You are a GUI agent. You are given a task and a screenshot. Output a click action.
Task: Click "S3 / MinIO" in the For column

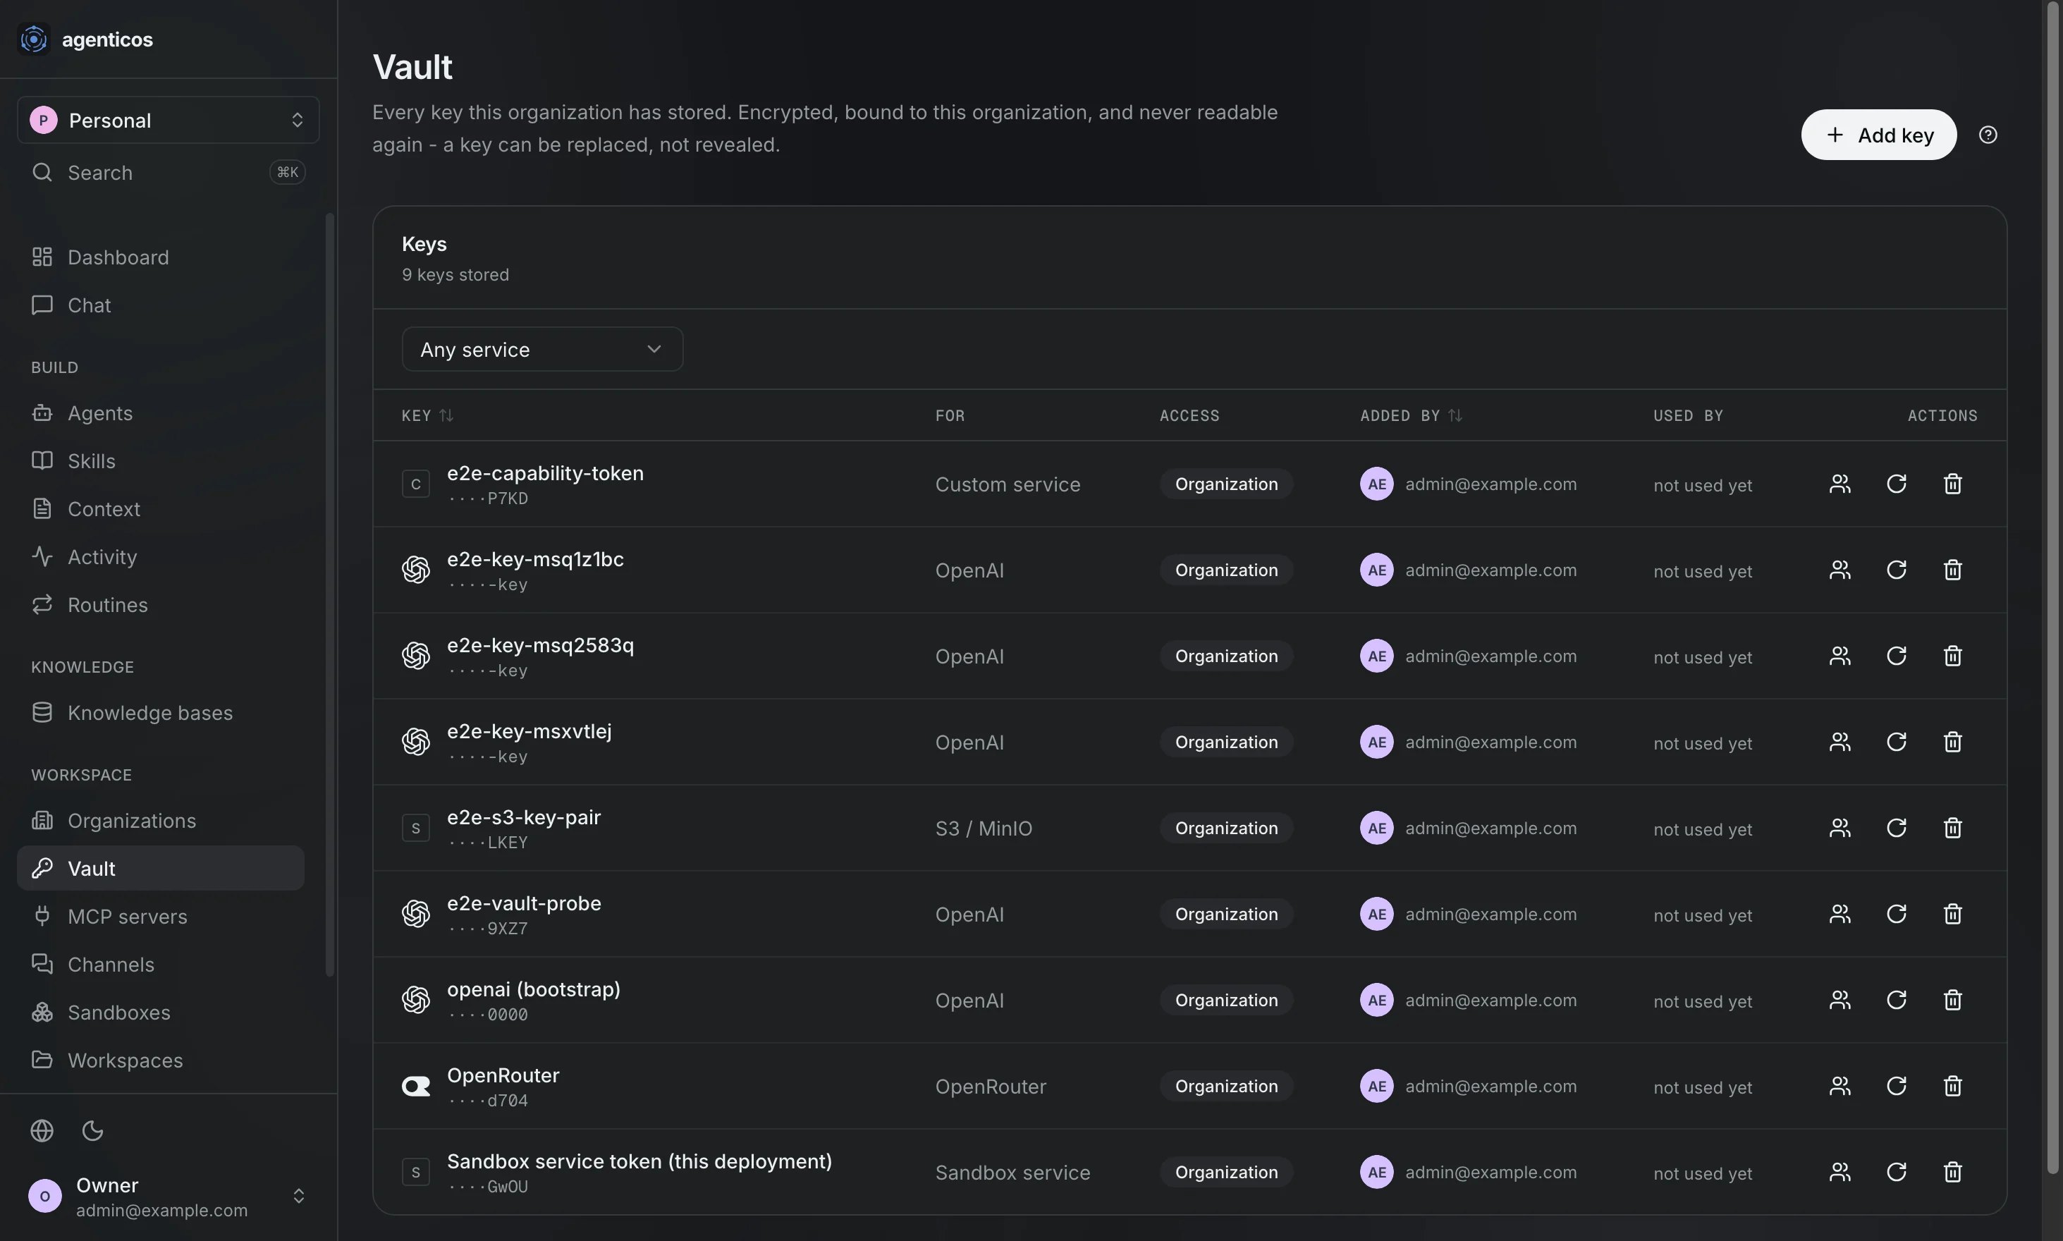pyautogui.click(x=984, y=829)
